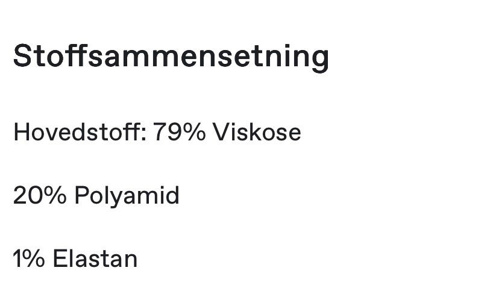This screenshot has width=490, height=291.
Task: Click the final g in Stoffsammensetning
Action: pyautogui.click(x=319, y=61)
